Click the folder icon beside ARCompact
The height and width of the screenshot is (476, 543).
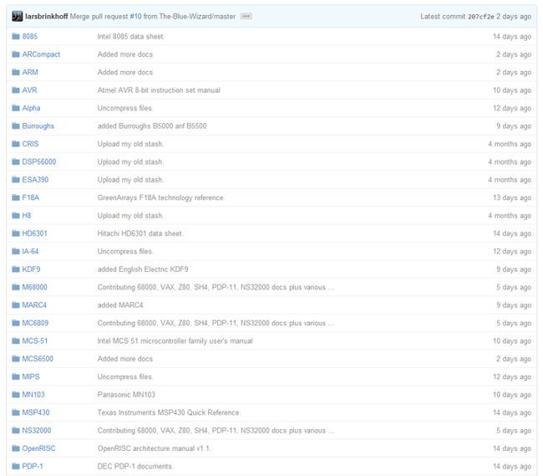pos(16,54)
